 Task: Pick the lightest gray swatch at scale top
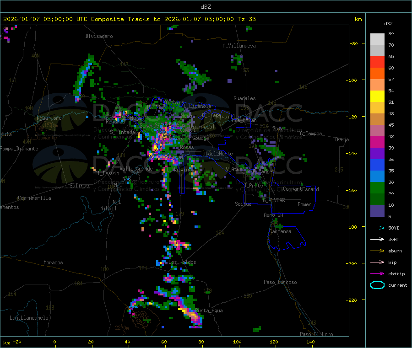click(x=377, y=39)
